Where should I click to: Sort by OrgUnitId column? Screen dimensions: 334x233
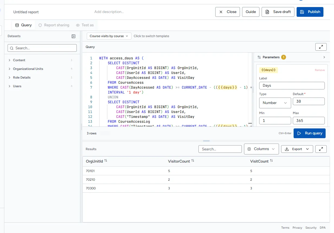pos(106,161)
